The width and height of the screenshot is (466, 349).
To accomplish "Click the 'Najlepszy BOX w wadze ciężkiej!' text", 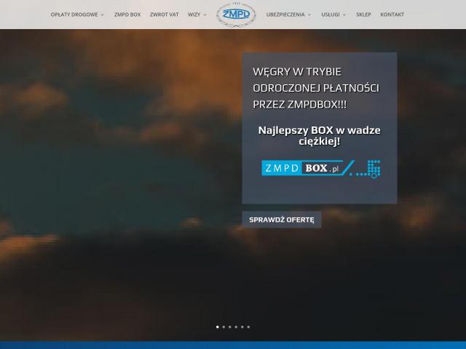I will point(319,136).
